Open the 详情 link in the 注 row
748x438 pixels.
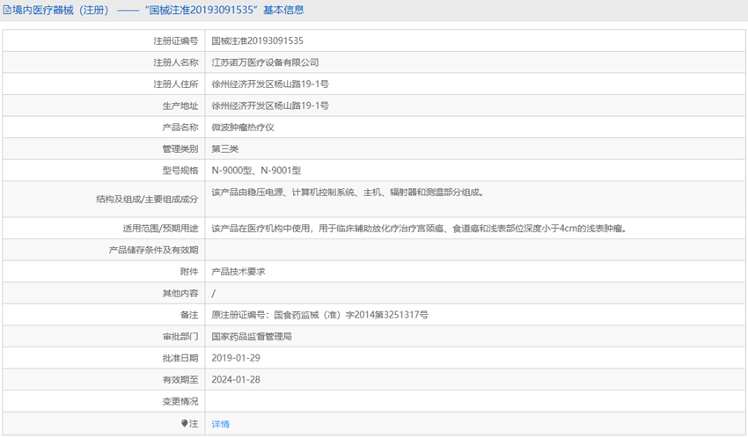(220, 424)
